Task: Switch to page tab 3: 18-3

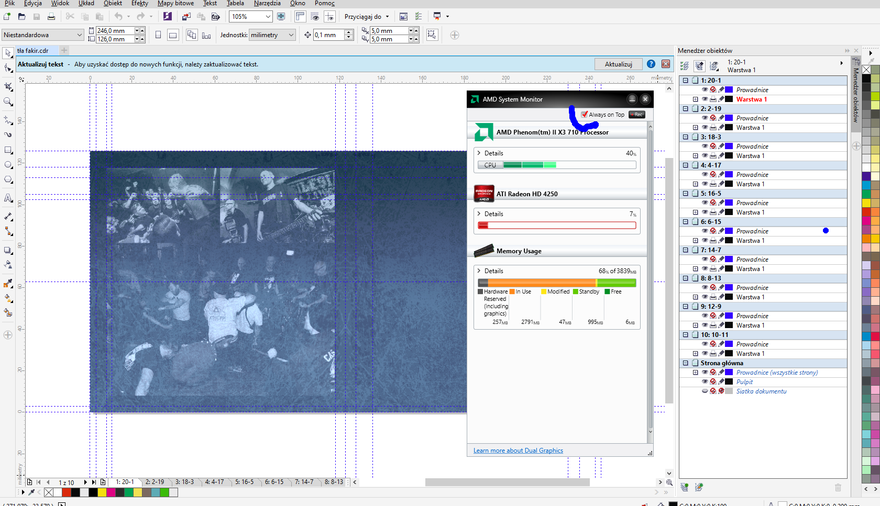Action: [x=184, y=482]
